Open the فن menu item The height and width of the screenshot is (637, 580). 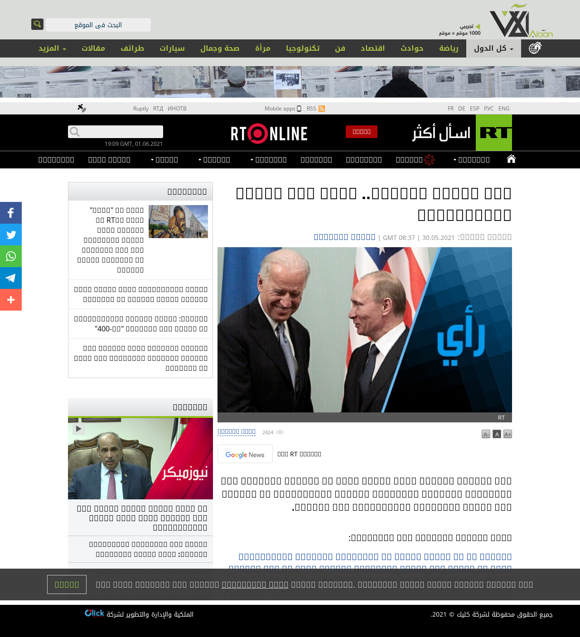pyautogui.click(x=340, y=48)
